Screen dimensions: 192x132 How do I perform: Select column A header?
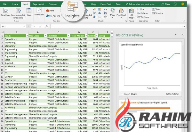pos(16,32)
